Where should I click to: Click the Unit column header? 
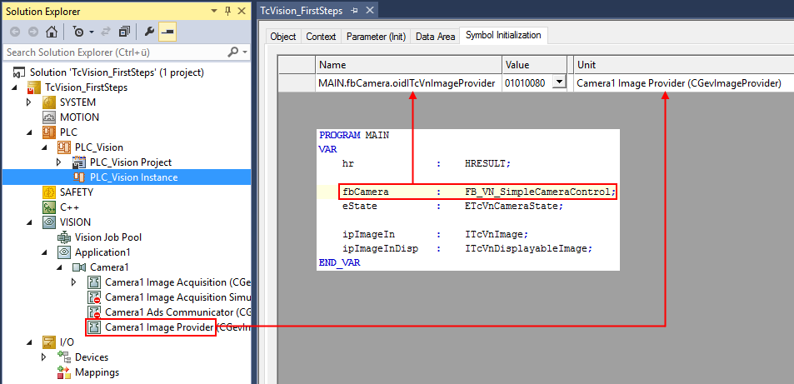coord(684,65)
